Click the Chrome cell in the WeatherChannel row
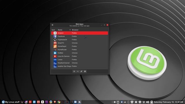The height and width of the screenshot is (104, 185). 75,63
